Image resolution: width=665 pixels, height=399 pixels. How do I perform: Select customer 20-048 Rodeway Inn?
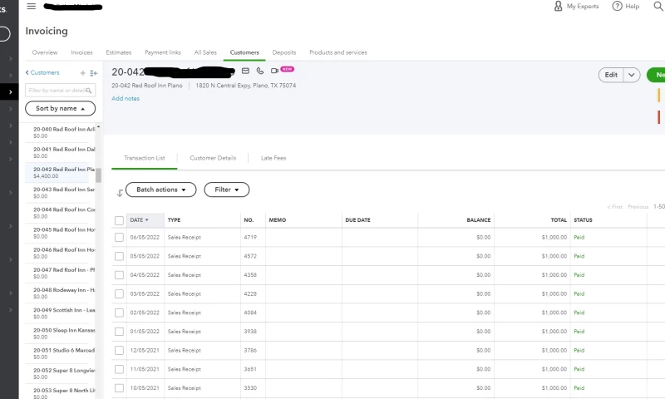pyautogui.click(x=60, y=293)
